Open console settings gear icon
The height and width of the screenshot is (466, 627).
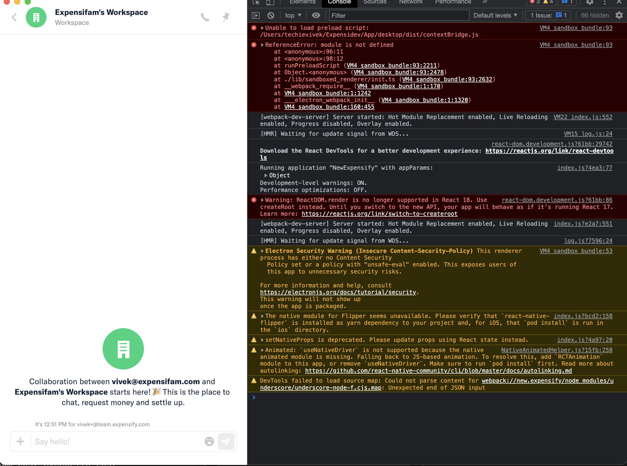619,15
